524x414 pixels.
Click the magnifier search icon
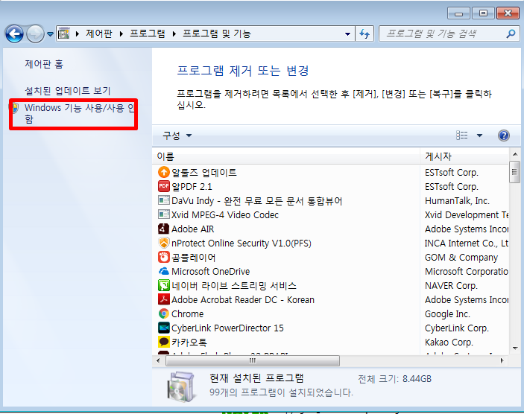pos(511,34)
